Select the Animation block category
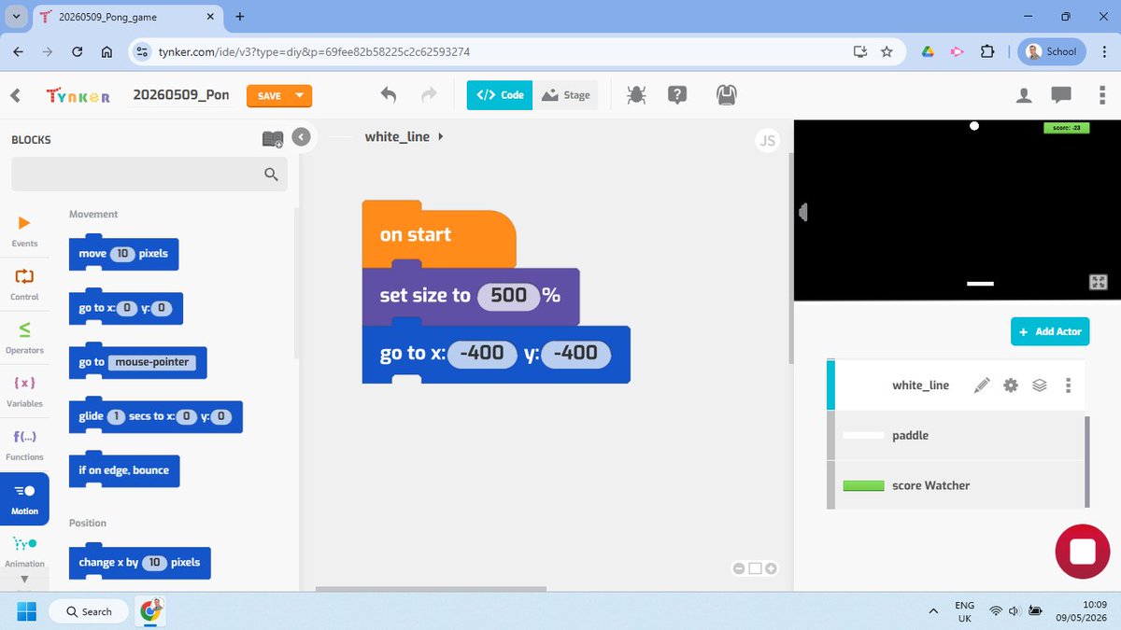1121x630 pixels. click(x=24, y=551)
